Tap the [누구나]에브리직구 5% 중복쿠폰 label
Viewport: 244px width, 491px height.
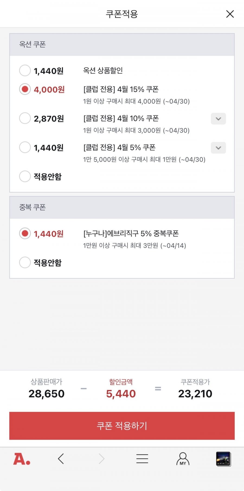tap(131, 234)
